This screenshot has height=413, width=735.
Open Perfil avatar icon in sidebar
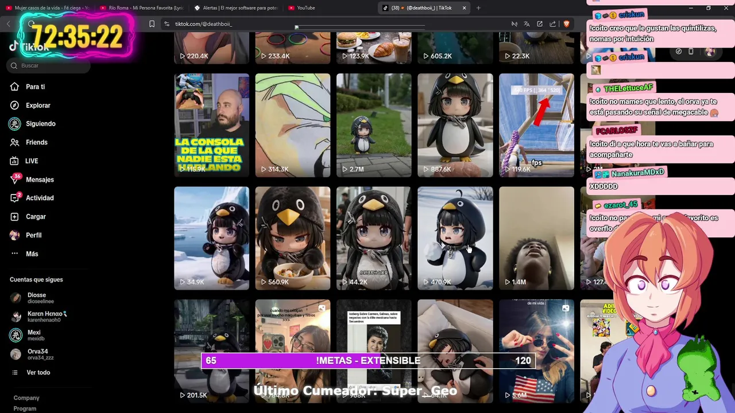click(x=15, y=235)
